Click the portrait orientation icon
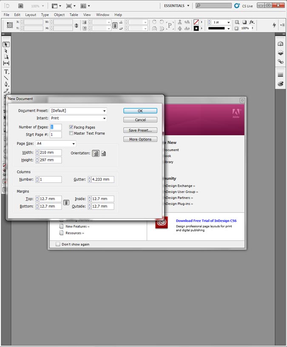 click(96, 153)
